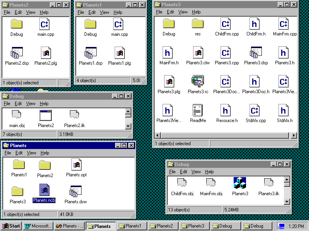Click the Planets3.clw file icon
The image size is (309, 231).
pos(198,53)
